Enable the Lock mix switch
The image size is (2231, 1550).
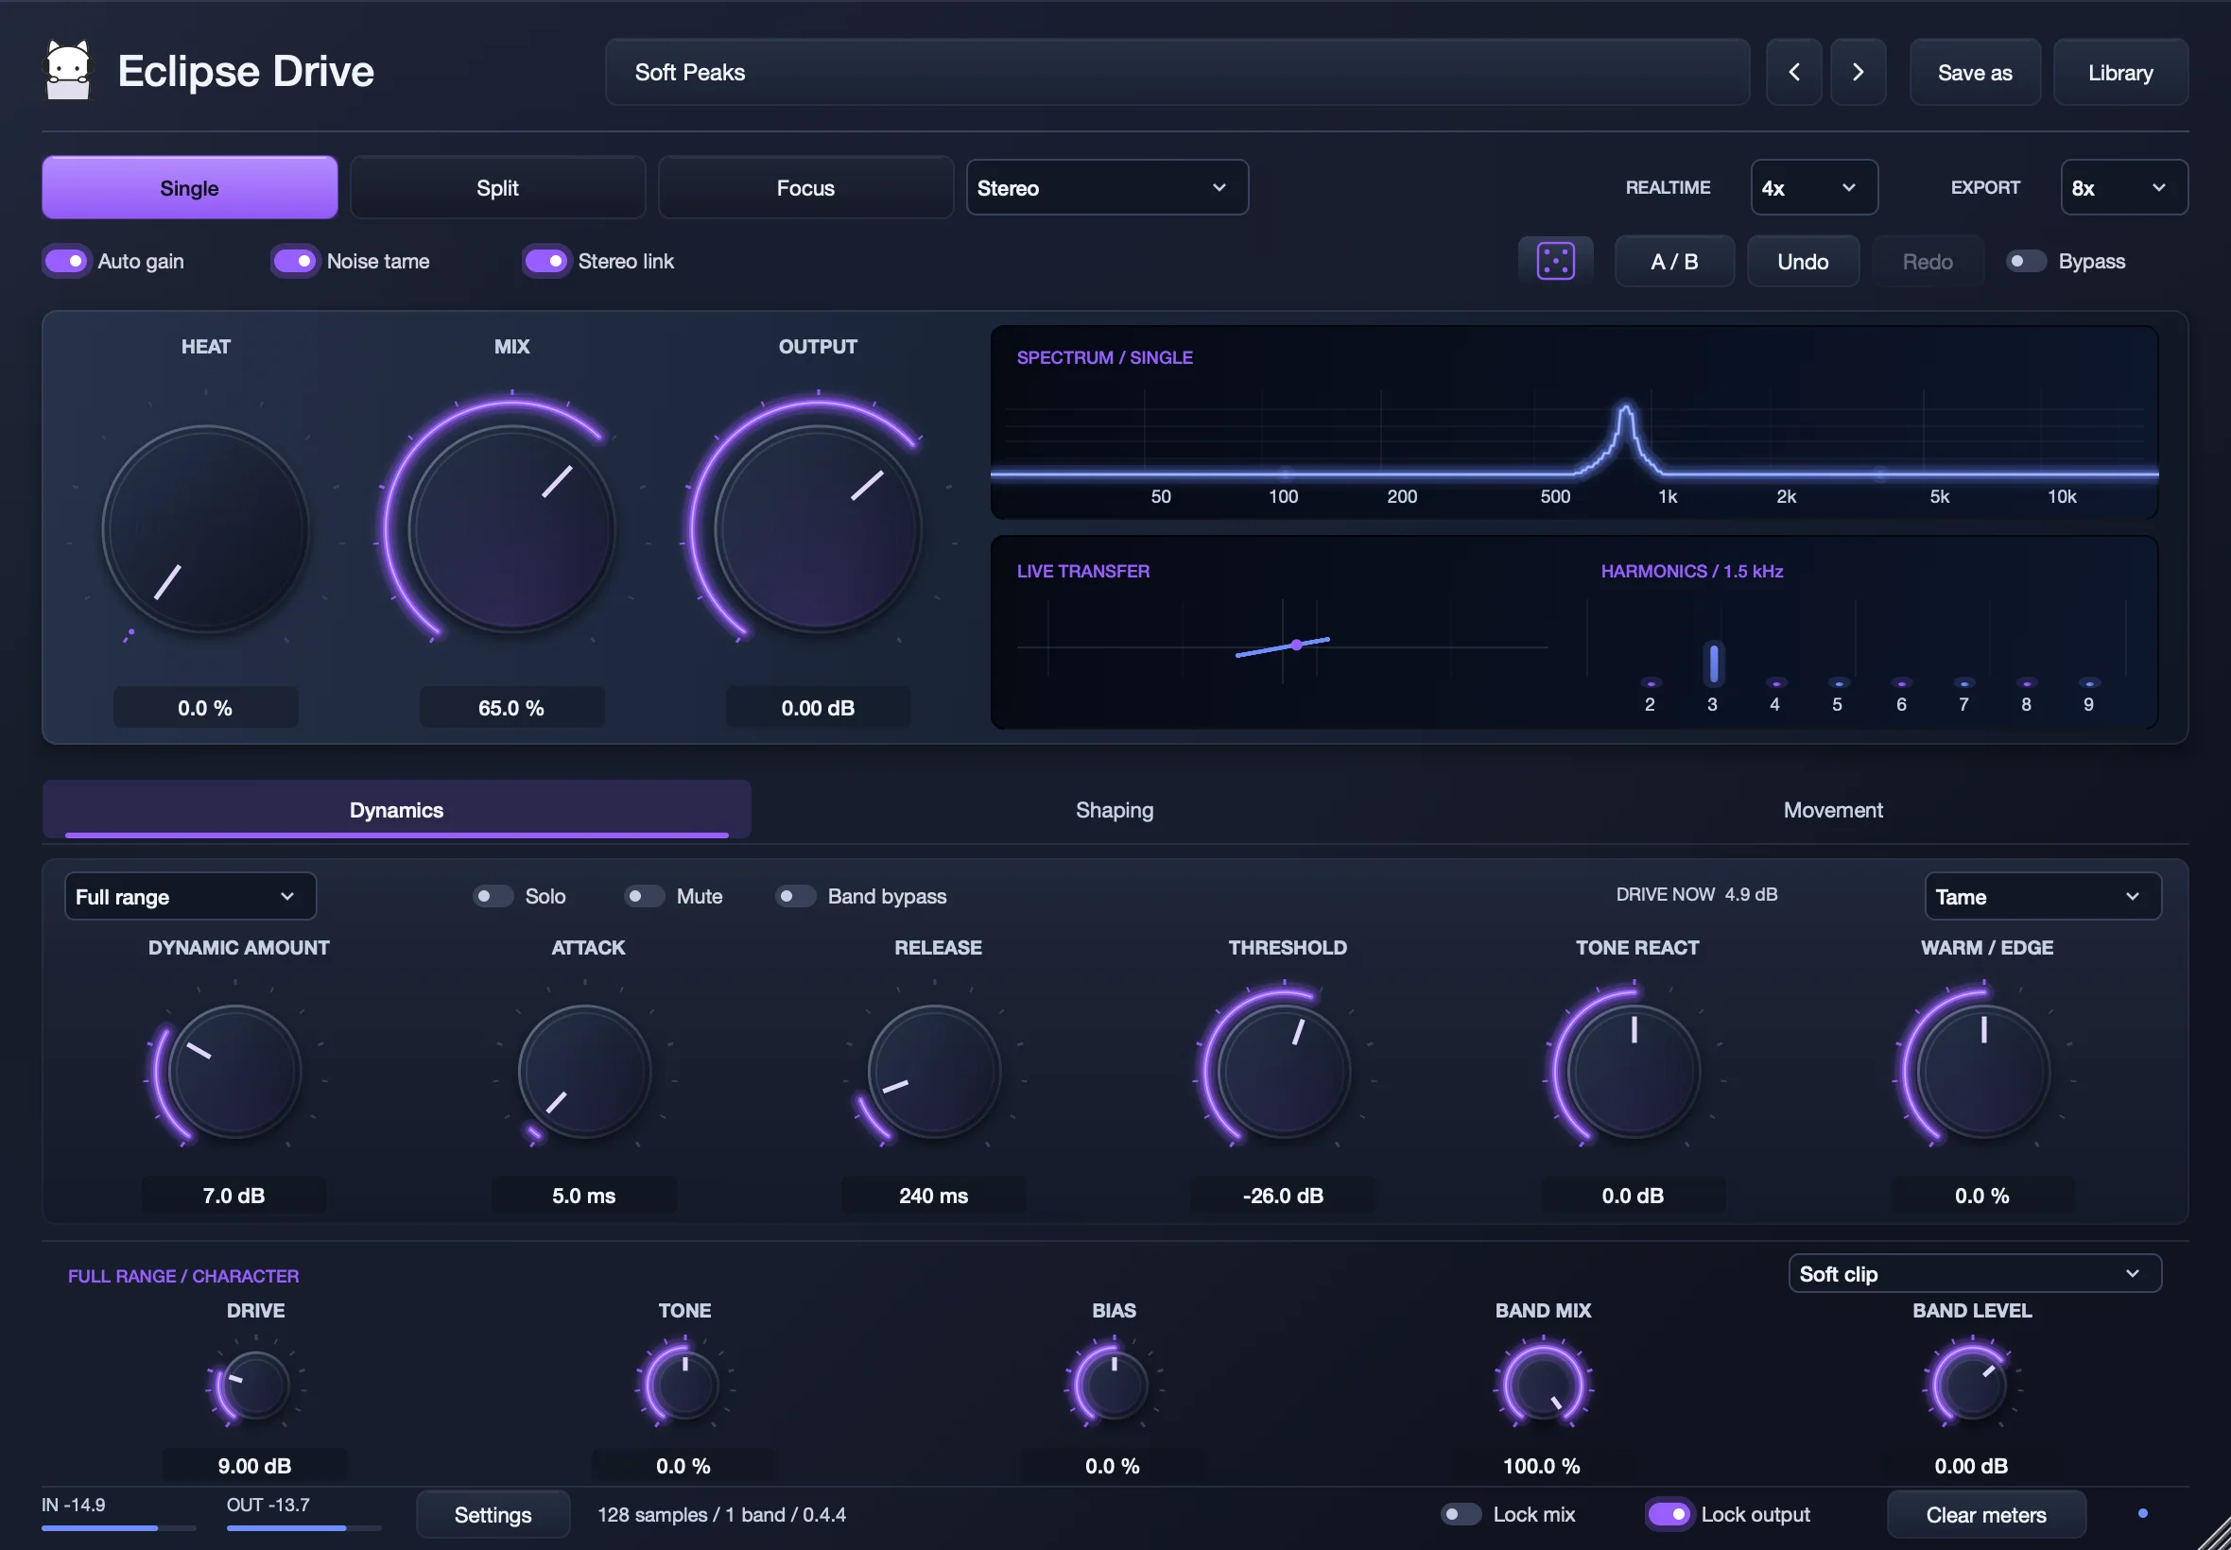click(x=1460, y=1514)
